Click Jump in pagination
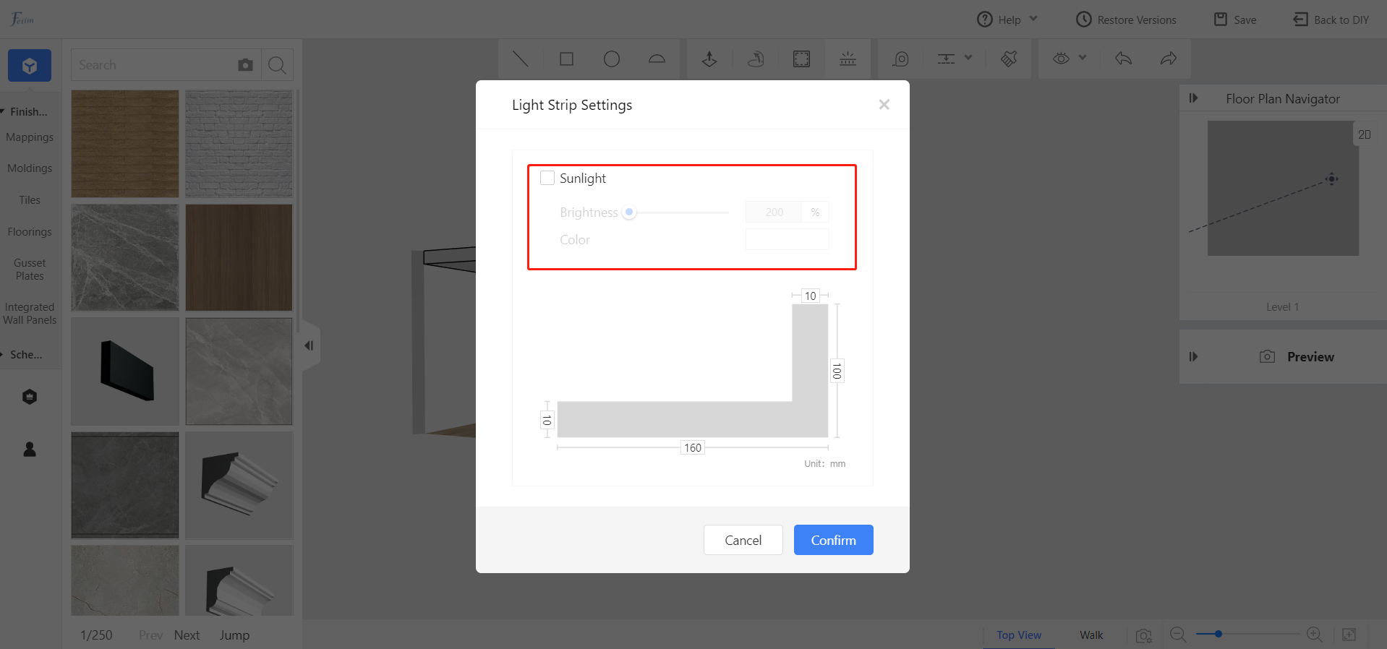Image resolution: width=1387 pixels, height=649 pixels. [234, 635]
